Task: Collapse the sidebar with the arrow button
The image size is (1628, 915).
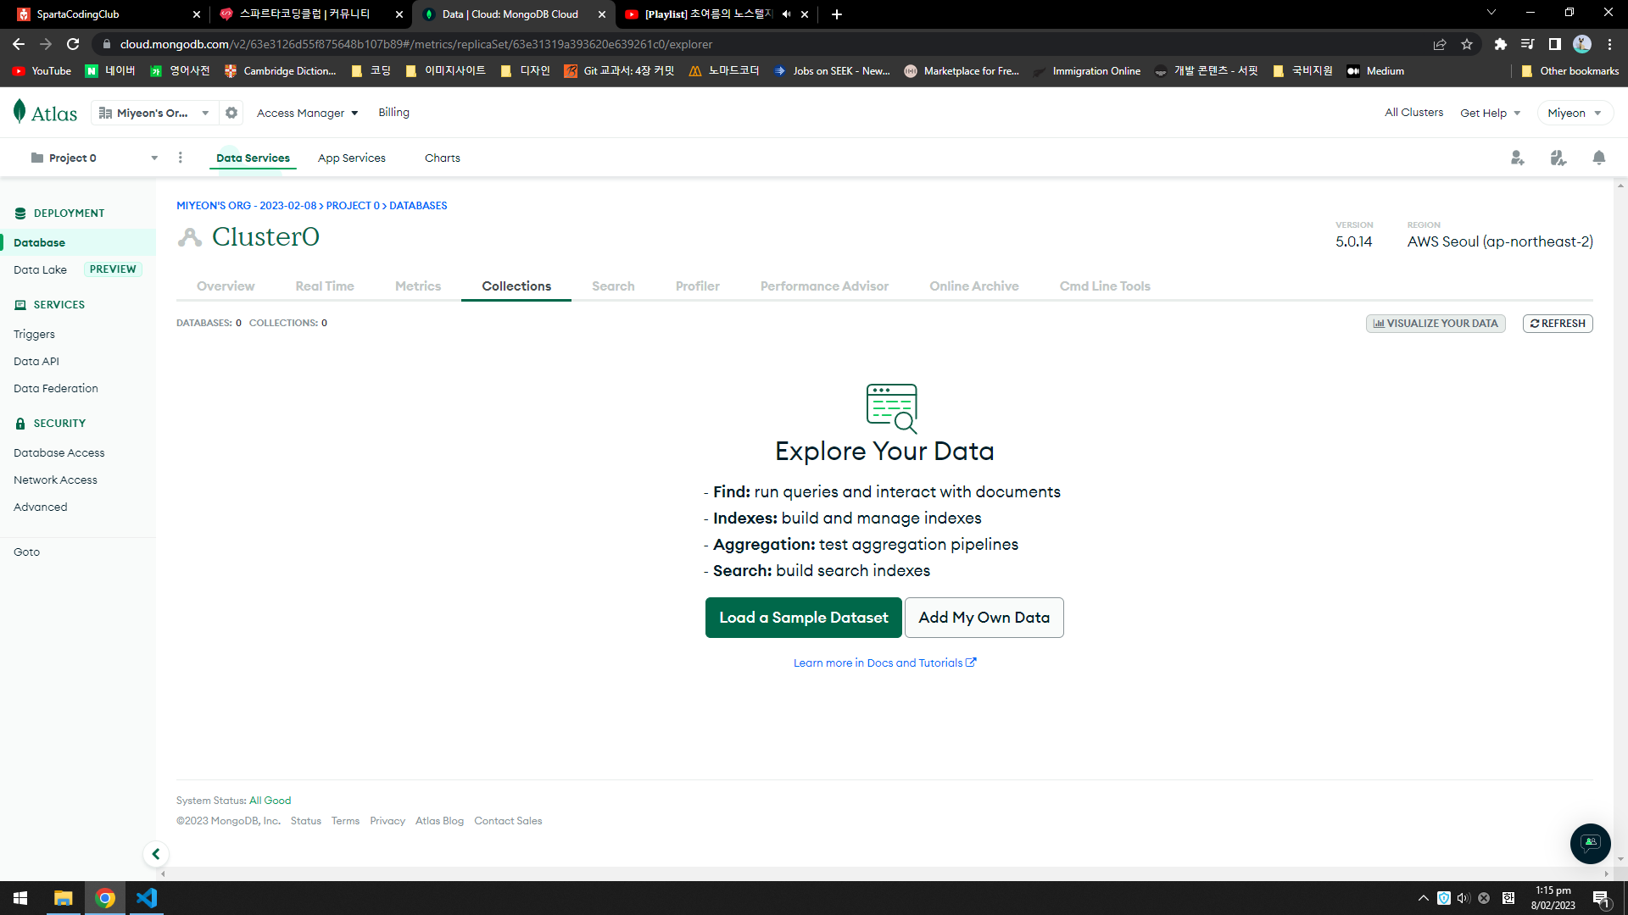Action: [x=155, y=854]
